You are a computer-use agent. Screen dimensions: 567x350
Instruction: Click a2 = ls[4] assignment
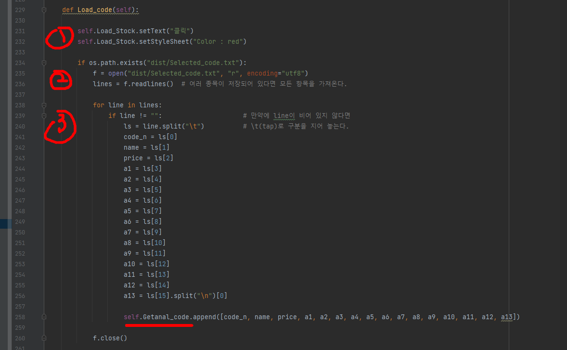[x=142, y=180]
